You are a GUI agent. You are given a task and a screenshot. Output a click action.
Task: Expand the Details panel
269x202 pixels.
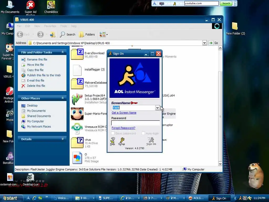pyautogui.click(x=63, y=139)
